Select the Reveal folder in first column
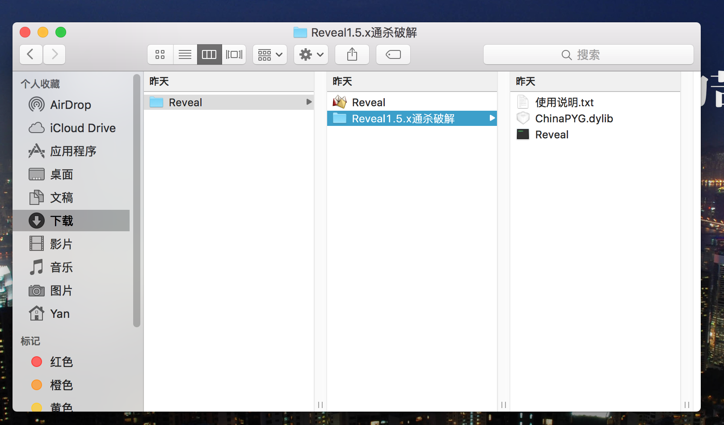 (229, 102)
